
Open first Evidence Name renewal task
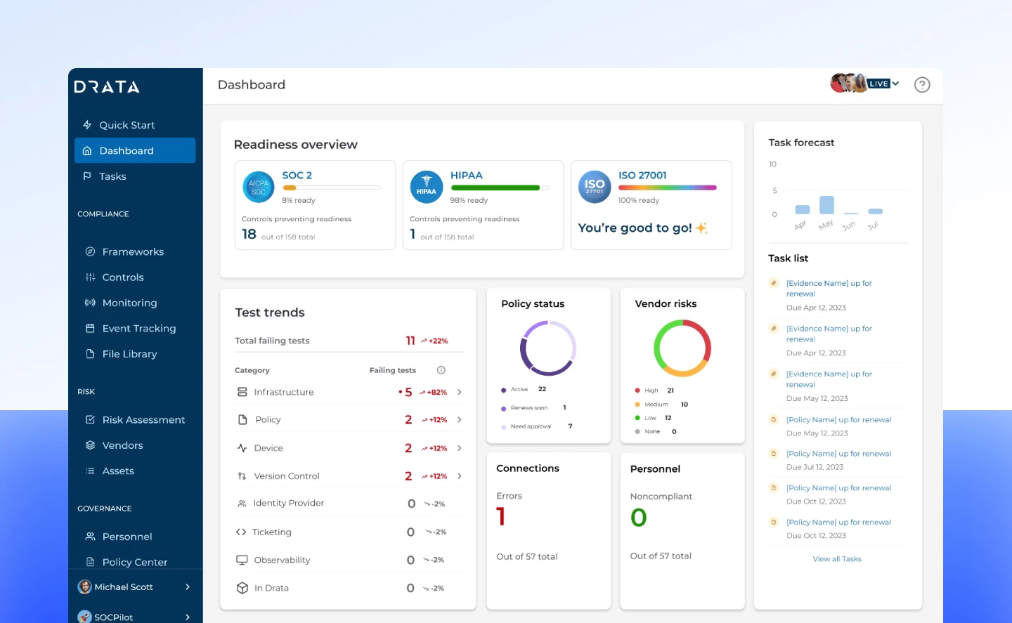coord(829,289)
